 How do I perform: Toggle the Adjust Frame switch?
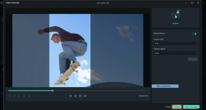[195, 34]
